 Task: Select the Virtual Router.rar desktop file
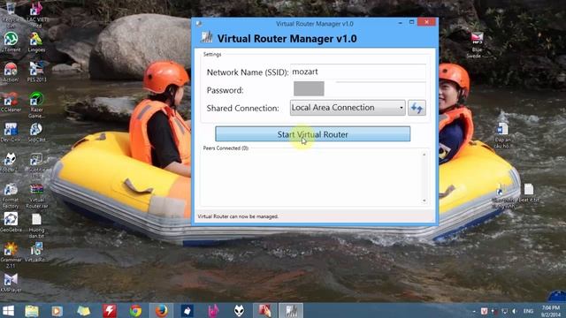[x=36, y=195]
